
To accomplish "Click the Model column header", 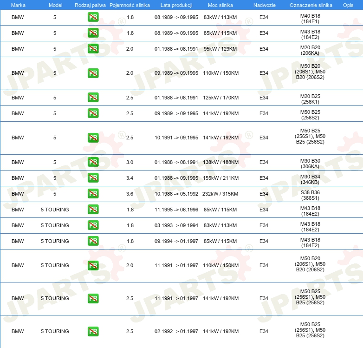I will coord(55,5).
